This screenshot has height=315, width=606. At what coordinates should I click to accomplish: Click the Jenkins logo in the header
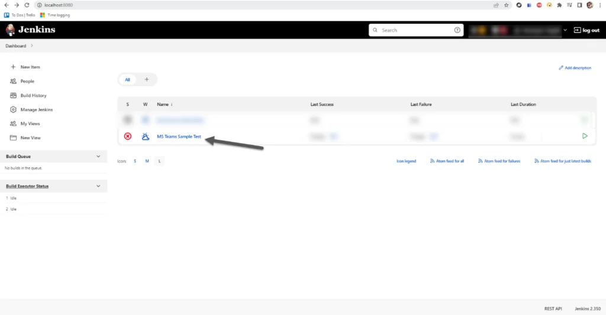point(31,30)
